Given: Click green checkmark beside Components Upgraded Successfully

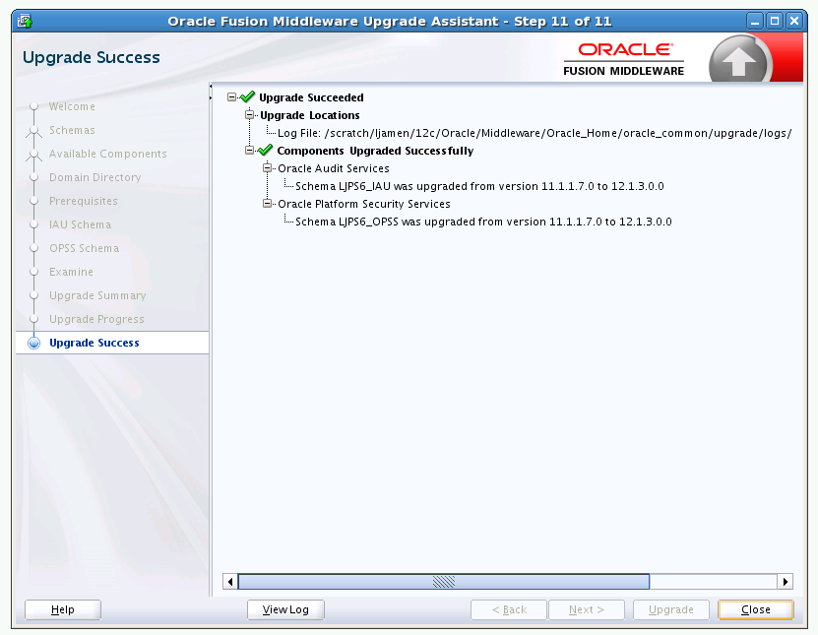Looking at the screenshot, I should (265, 150).
